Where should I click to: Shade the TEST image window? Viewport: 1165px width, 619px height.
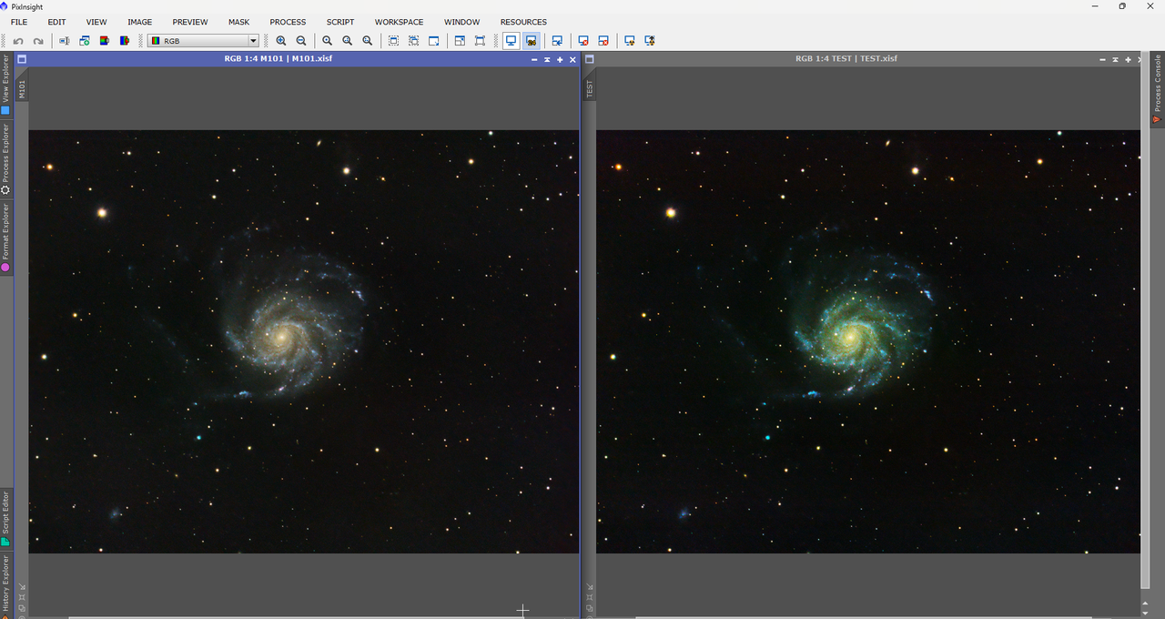[x=1102, y=59]
